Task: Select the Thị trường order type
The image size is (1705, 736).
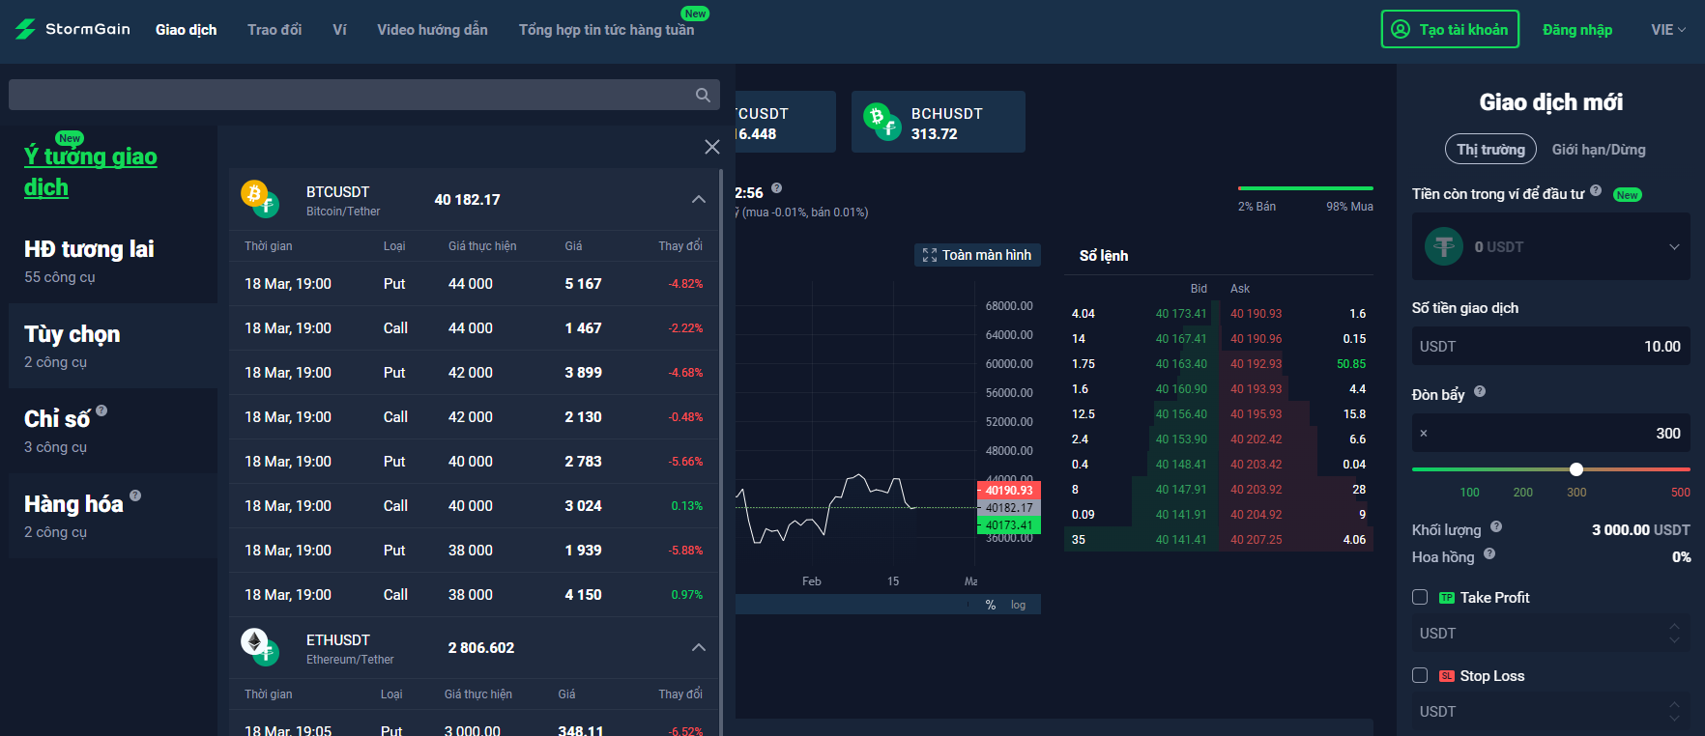Action: [x=1490, y=149]
